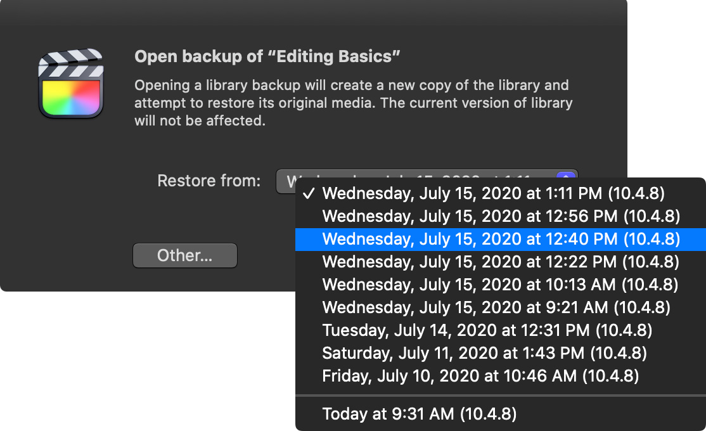Click the blue popup arrows on Restore from
Screen dimensions: 706x431
click(566, 175)
